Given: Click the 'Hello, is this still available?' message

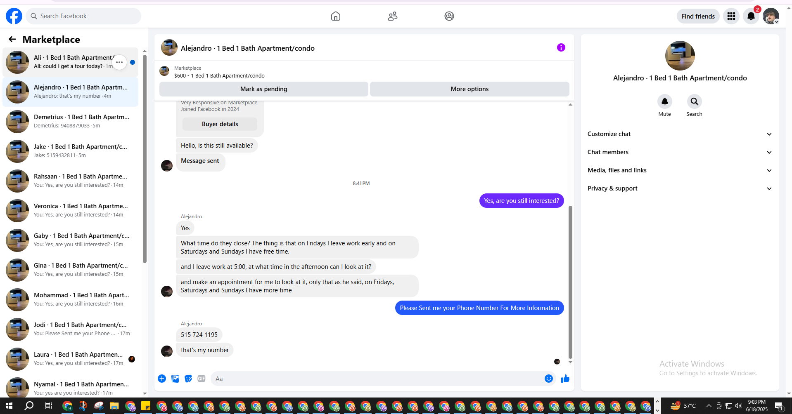Looking at the screenshot, I should [217, 146].
